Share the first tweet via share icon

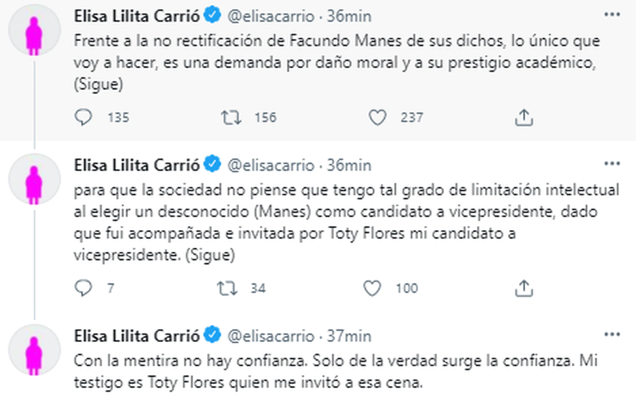(x=524, y=117)
